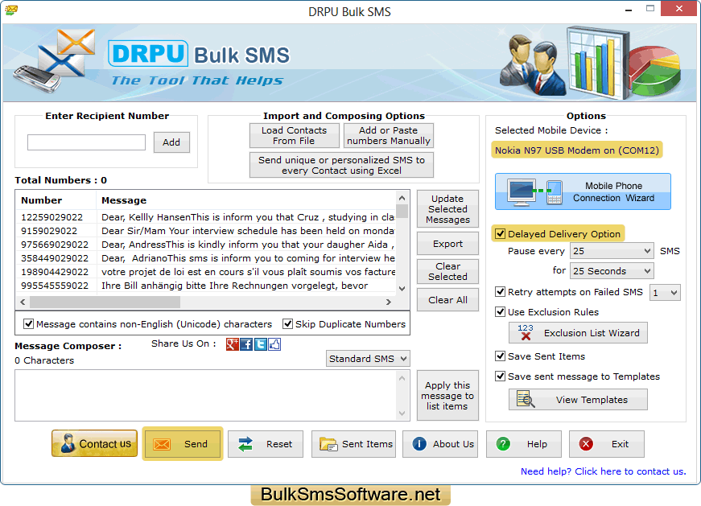Image resolution: width=701 pixels, height=506 pixels.
Task: Toggle Skip Duplicate Numbers checkbox
Action: tap(288, 323)
